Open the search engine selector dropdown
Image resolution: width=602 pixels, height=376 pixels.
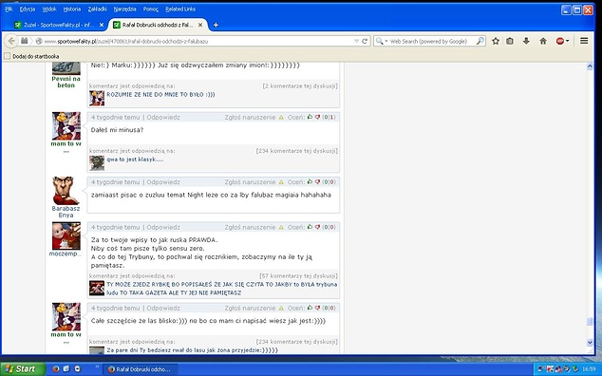click(x=382, y=41)
